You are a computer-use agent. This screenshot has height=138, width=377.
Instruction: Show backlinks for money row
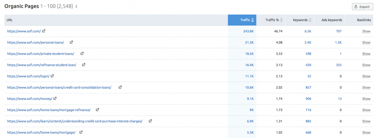click(366, 99)
